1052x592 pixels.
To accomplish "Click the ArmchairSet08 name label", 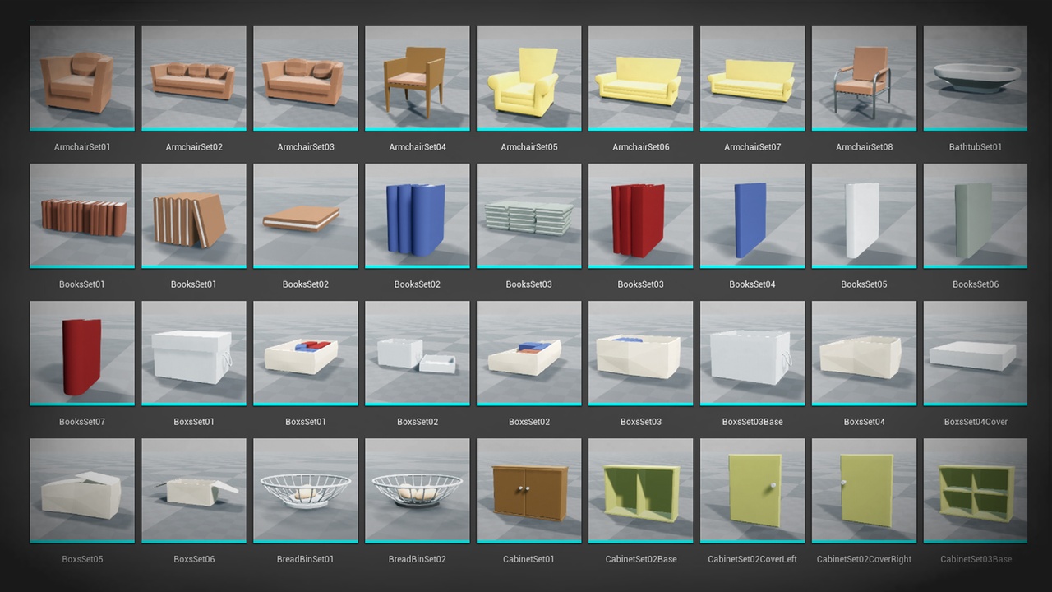I will [865, 147].
